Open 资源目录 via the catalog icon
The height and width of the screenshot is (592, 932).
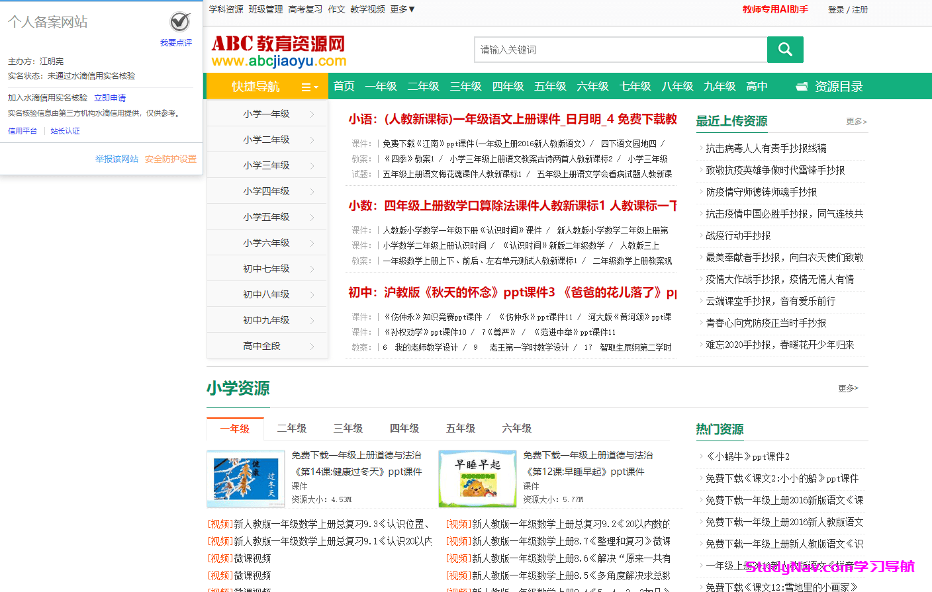(802, 86)
